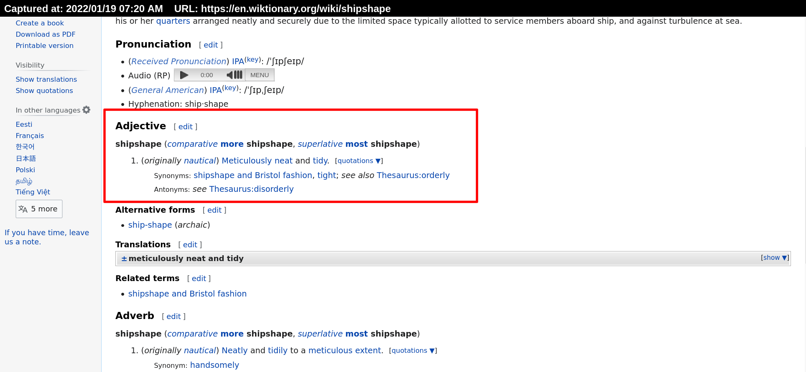Screen dimensions: 806x372
Task: Switch to Tamil தமிழ் version
Action: pyautogui.click(x=24, y=181)
